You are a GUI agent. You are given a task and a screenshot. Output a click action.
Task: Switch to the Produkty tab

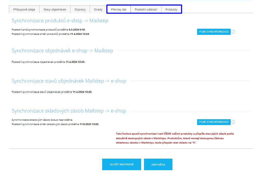(171, 9)
